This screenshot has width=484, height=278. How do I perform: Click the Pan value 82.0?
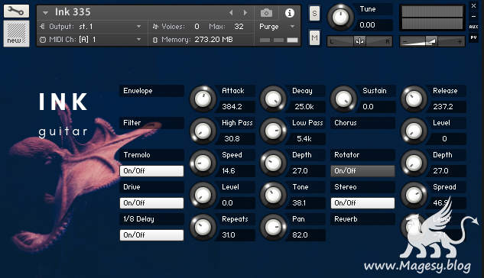tap(300, 235)
